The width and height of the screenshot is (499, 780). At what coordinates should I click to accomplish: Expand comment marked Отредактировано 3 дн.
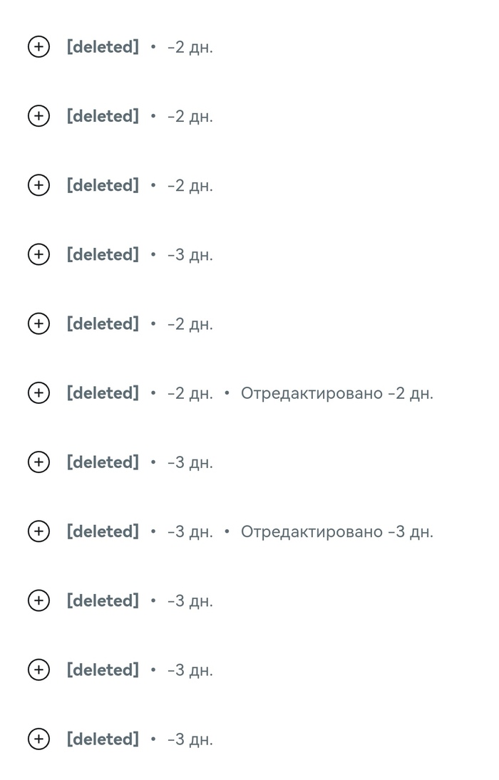38,531
